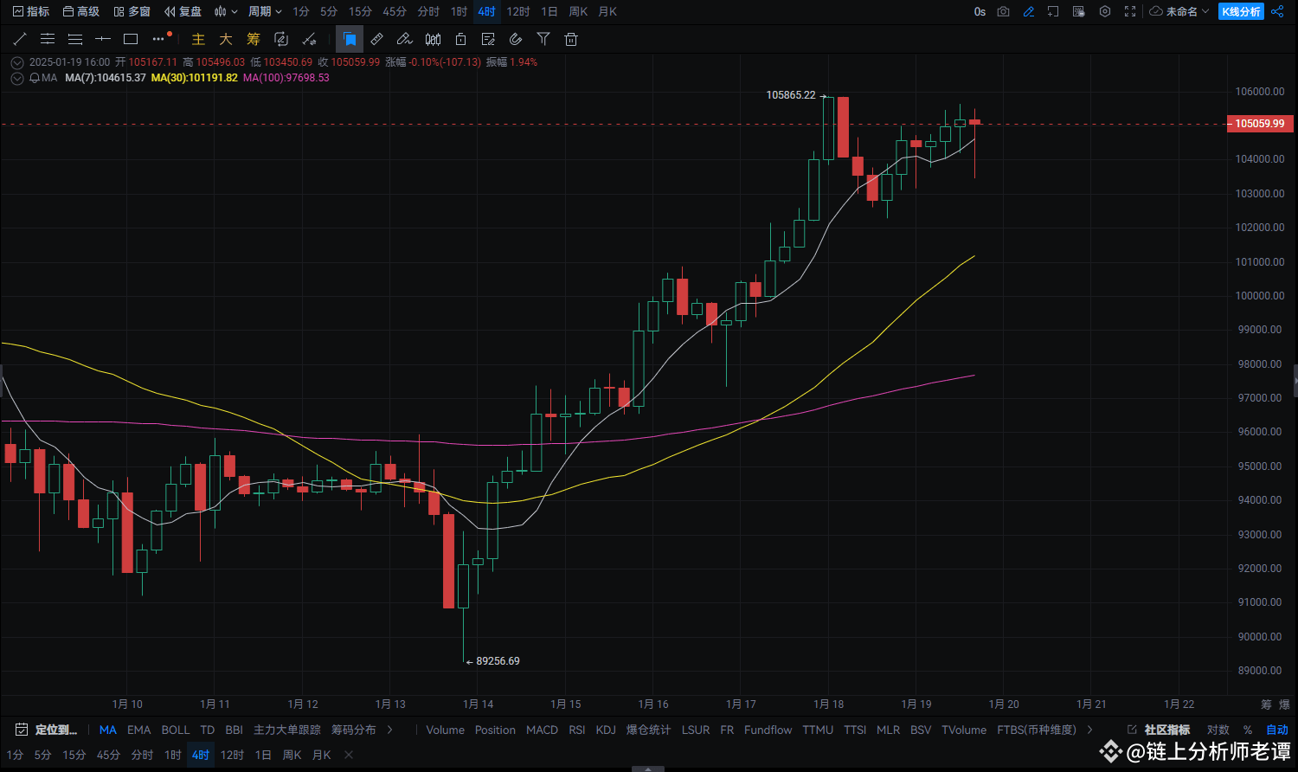
Task: Switch to the 1日 daily timeframe
Action: (x=549, y=12)
